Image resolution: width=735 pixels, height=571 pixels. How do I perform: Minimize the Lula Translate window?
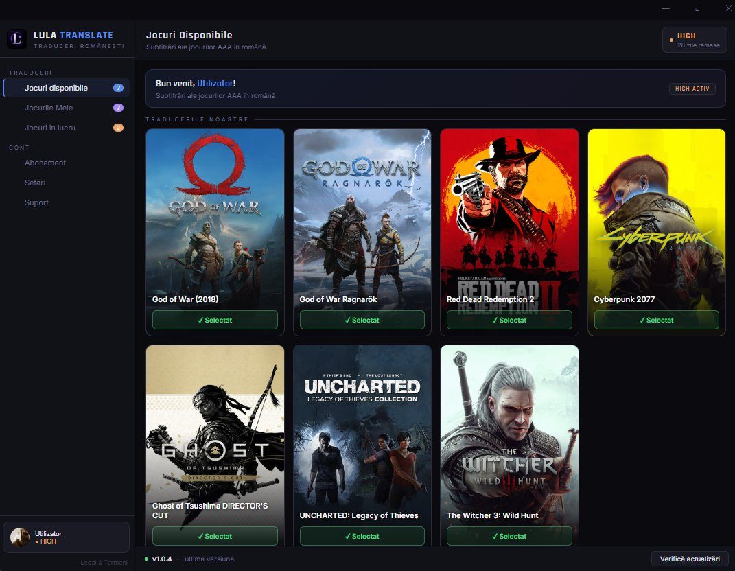pyautogui.click(x=666, y=8)
